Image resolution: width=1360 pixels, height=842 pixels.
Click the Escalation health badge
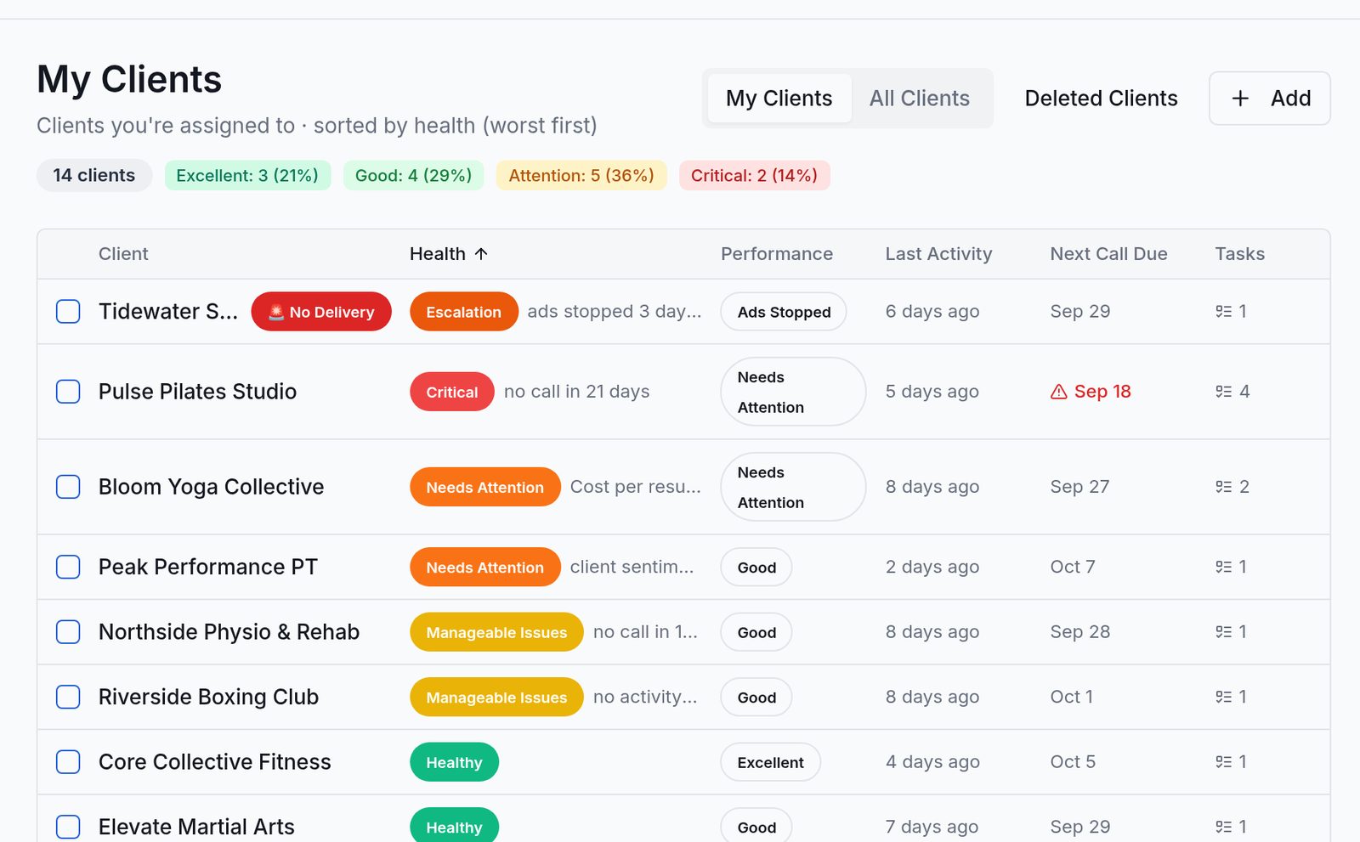pos(464,312)
